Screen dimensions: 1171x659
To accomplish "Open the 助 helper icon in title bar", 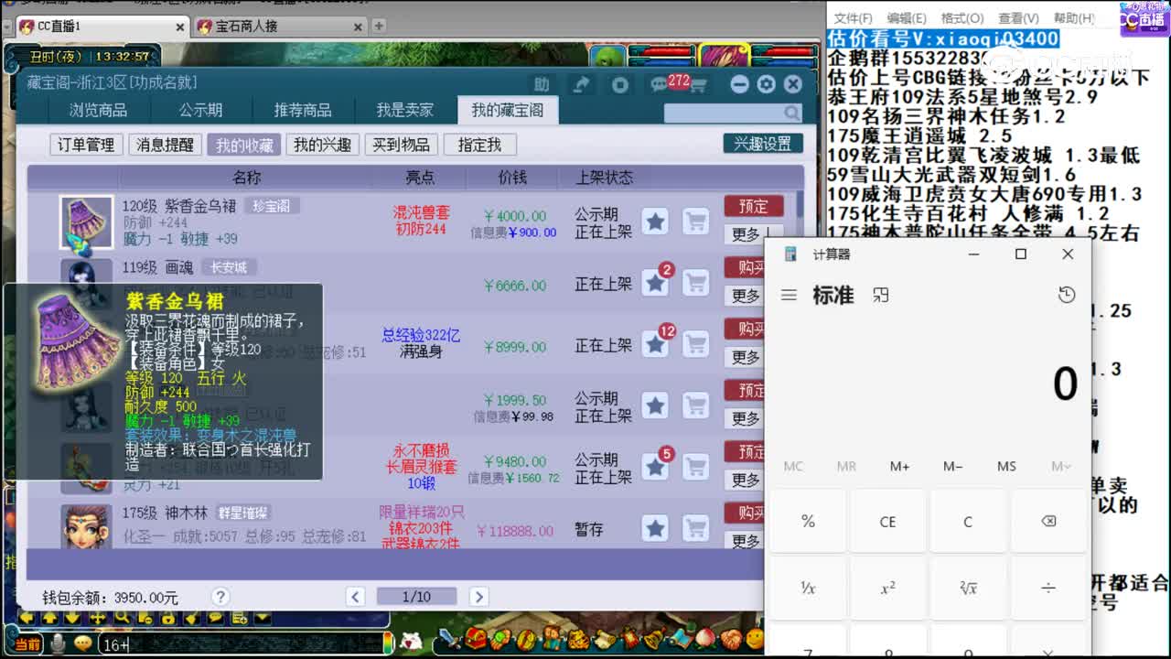I will tap(542, 84).
